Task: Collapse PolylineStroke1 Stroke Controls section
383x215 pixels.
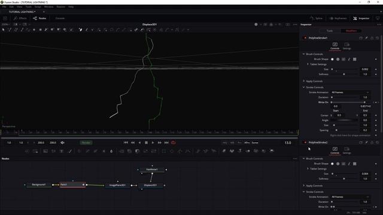Action: pyautogui.click(x=303, y=87)
